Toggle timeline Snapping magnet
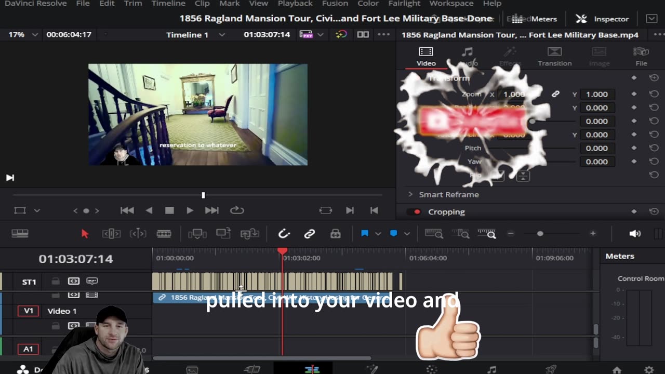Viewport: 665px width, 374px height. [284, 234]
